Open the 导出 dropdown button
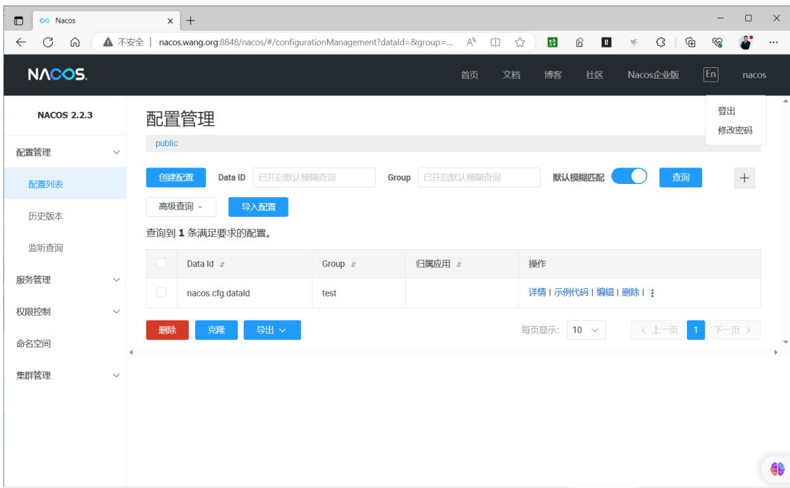Viewport: 790px width, 488px height. (272, 330)
